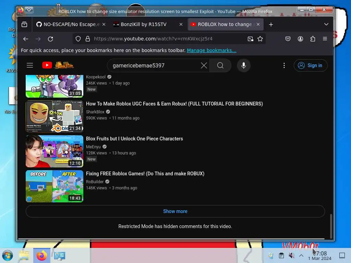Click YouTube search magnifier button
Viewport: 351px width, 263px height.
coord(220,65)
